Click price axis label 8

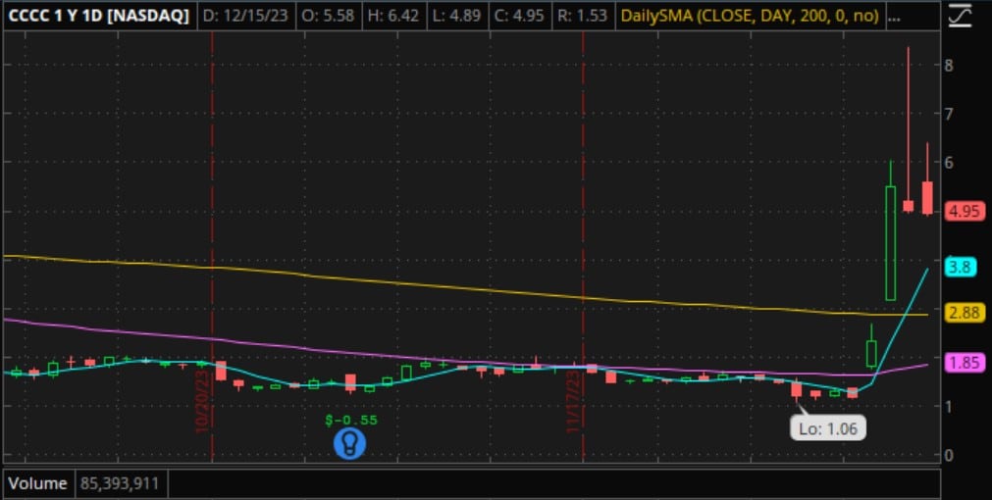click(x=949, y=65)
